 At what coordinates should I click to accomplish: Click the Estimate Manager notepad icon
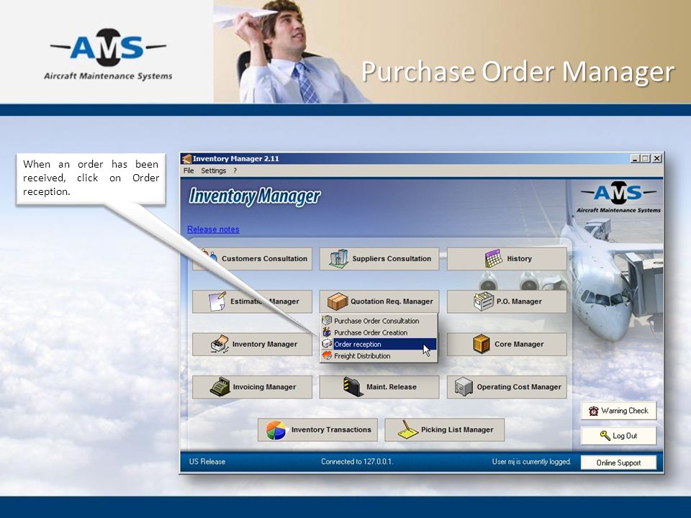point(217,301)
